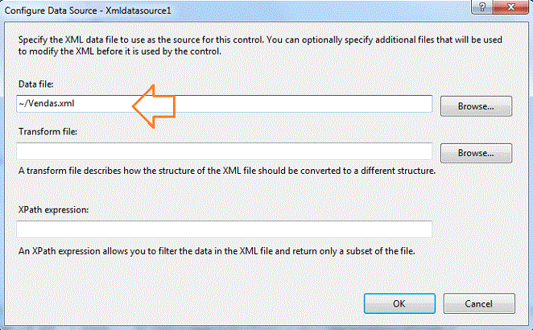Image resolution: width=533 pixels, height=330 pixels.
Task: Confirm the dialog with OK
Action: 399,303
